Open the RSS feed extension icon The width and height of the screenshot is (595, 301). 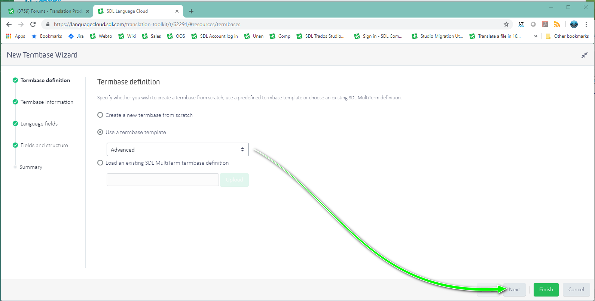tap(557, 24)
